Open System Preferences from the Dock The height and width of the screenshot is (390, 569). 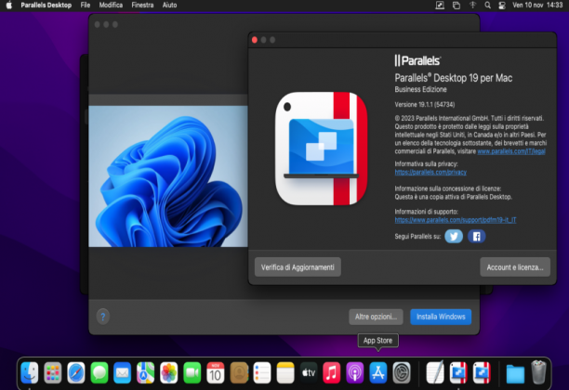(402, 372)
